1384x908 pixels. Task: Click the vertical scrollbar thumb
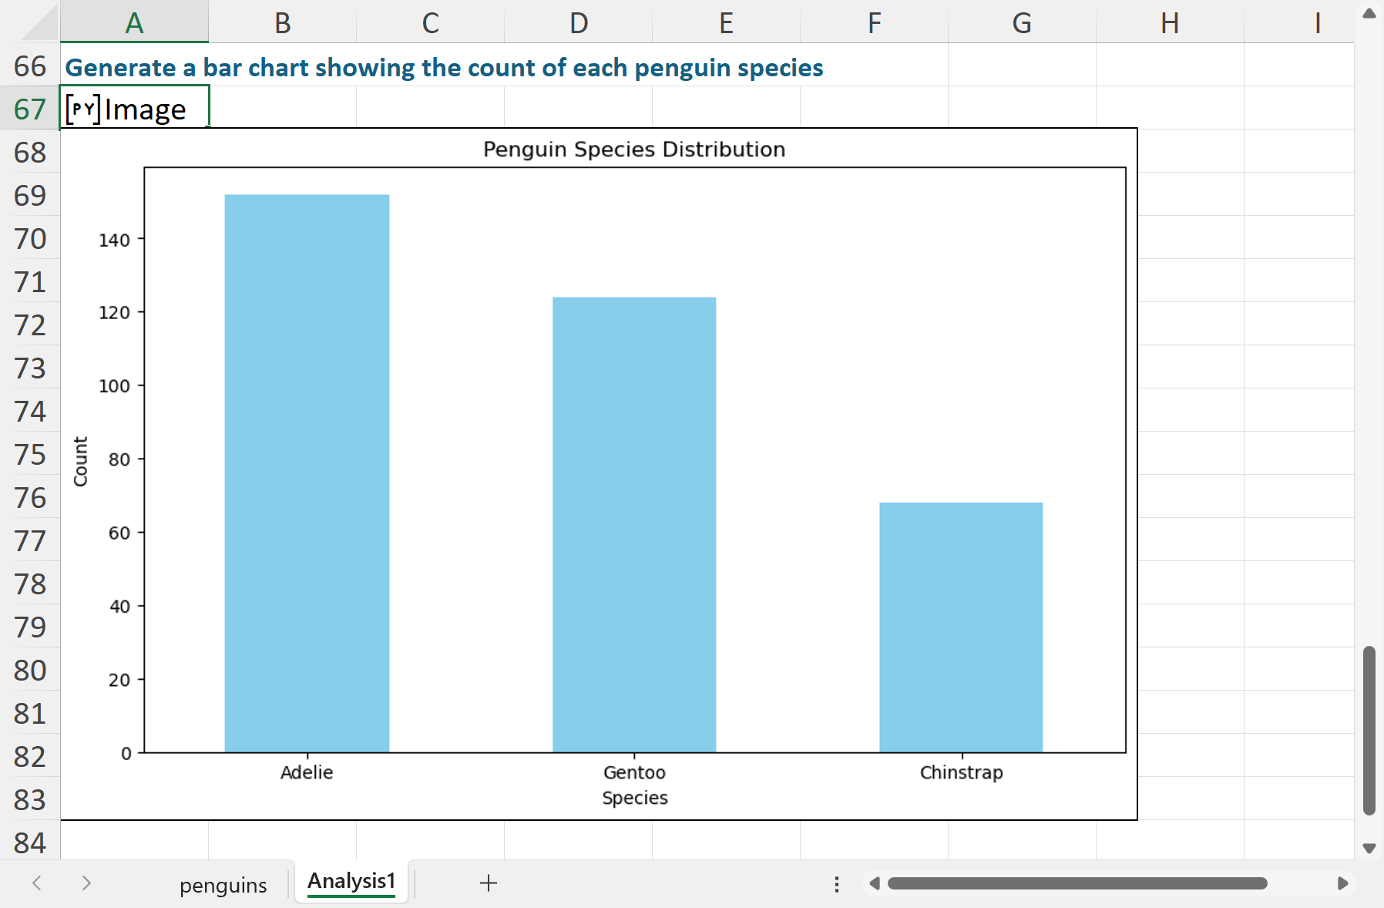1369,731
